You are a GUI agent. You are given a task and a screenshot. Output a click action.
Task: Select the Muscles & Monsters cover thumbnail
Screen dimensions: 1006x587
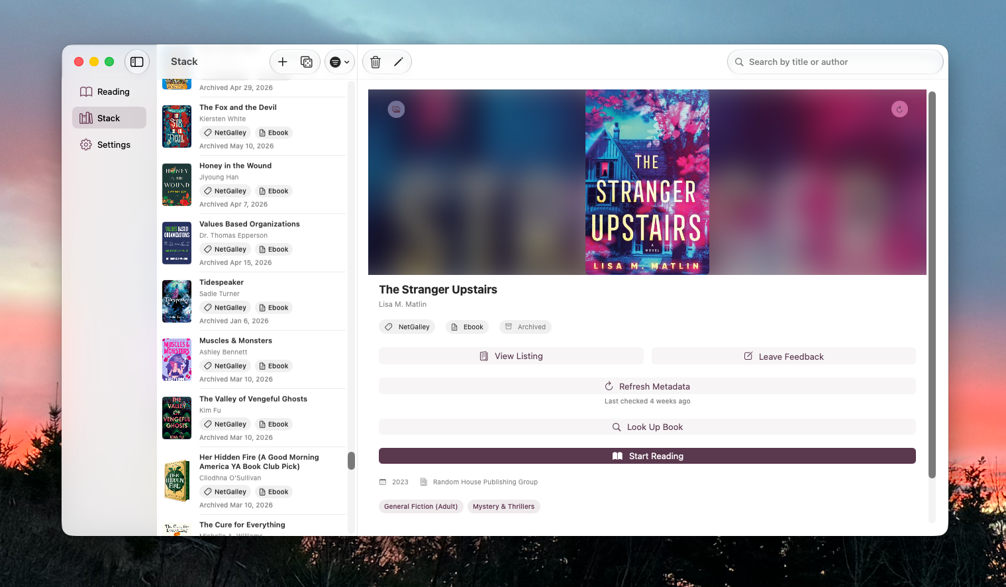(x=177, y=360)
